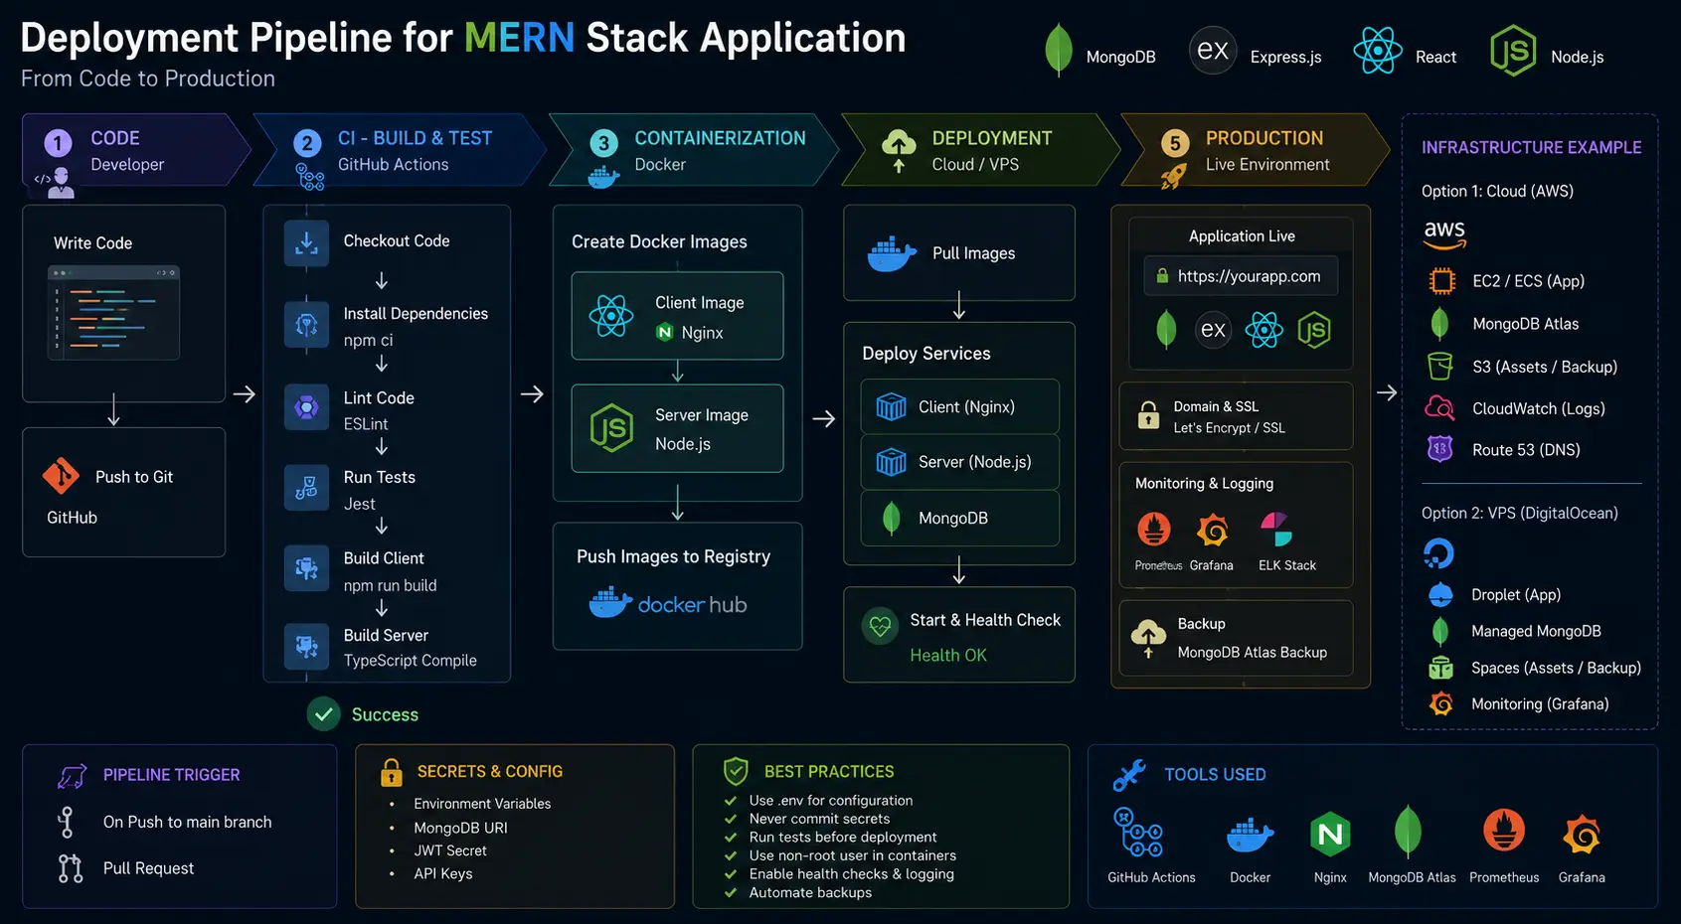Screen dimensions: 1681x924
Task: Click the shield icon beside Best Practices
Action: (x=736, y=771)
